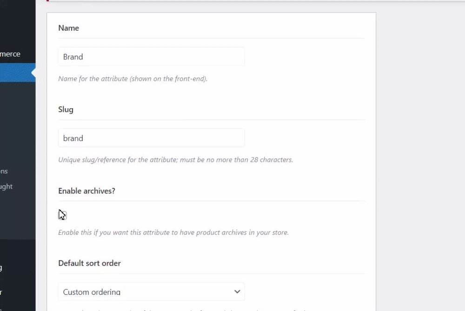The image size is (465, 311).
Task: Click the 'Enable archives?' label
Action: click(x=86, y=191)
